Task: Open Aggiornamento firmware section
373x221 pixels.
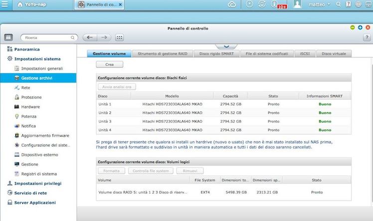Action: point(45,135)
